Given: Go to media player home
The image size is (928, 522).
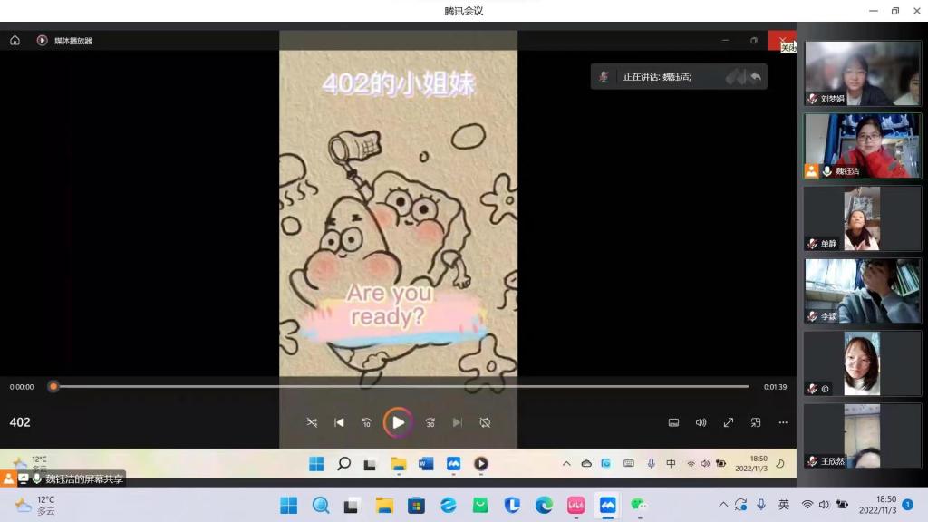Looking at the screenshot, I should click(14, 41).
